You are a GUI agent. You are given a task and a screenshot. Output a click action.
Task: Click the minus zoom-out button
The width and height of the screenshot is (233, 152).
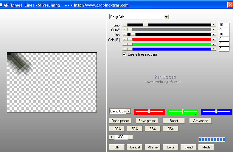(x=130, y=137)
